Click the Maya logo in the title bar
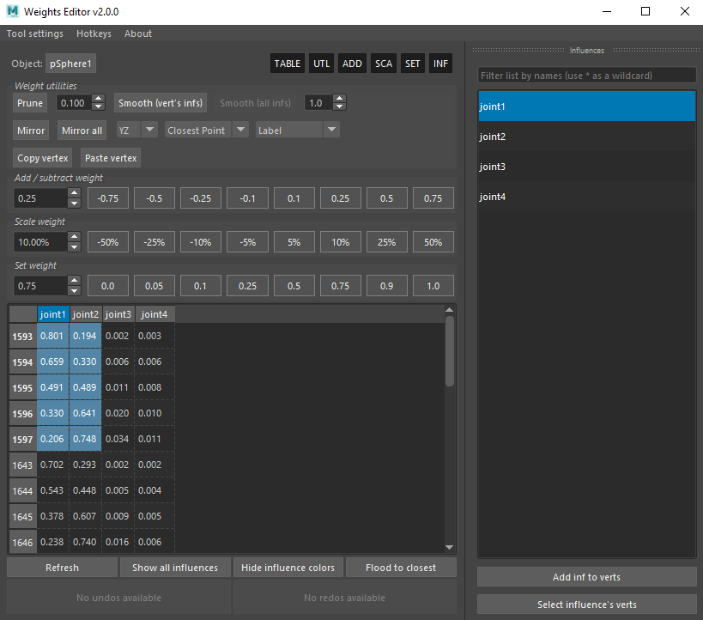Viewport: 703px width, 620px height. [x=11, y=11]
